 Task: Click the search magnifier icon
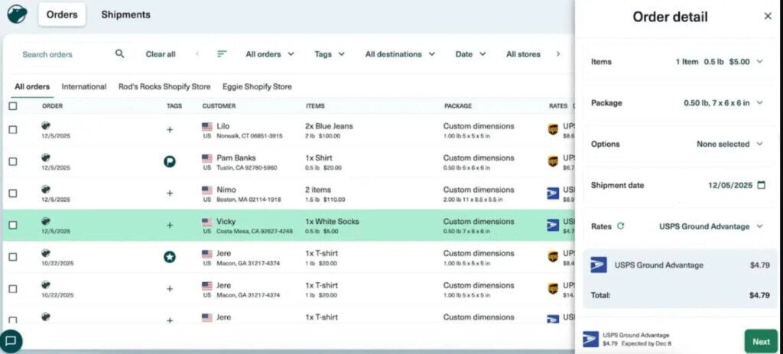[119, 54]
